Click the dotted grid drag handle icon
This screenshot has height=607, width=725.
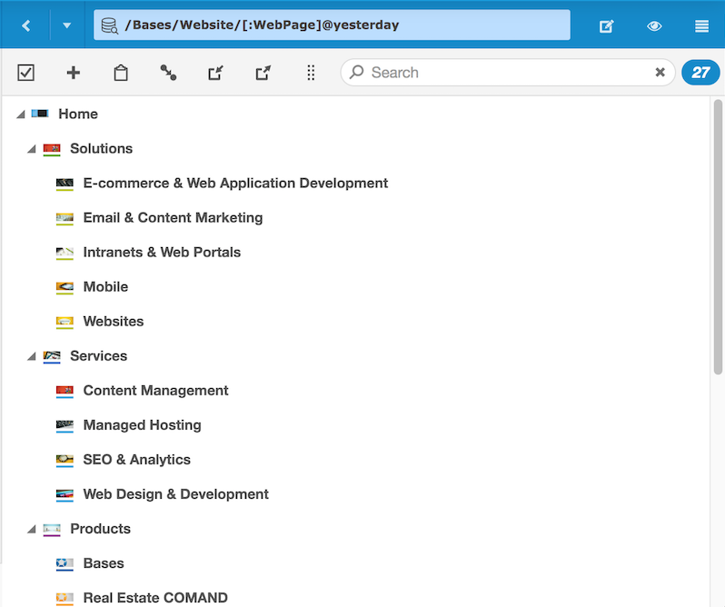[x=311, y=73]
